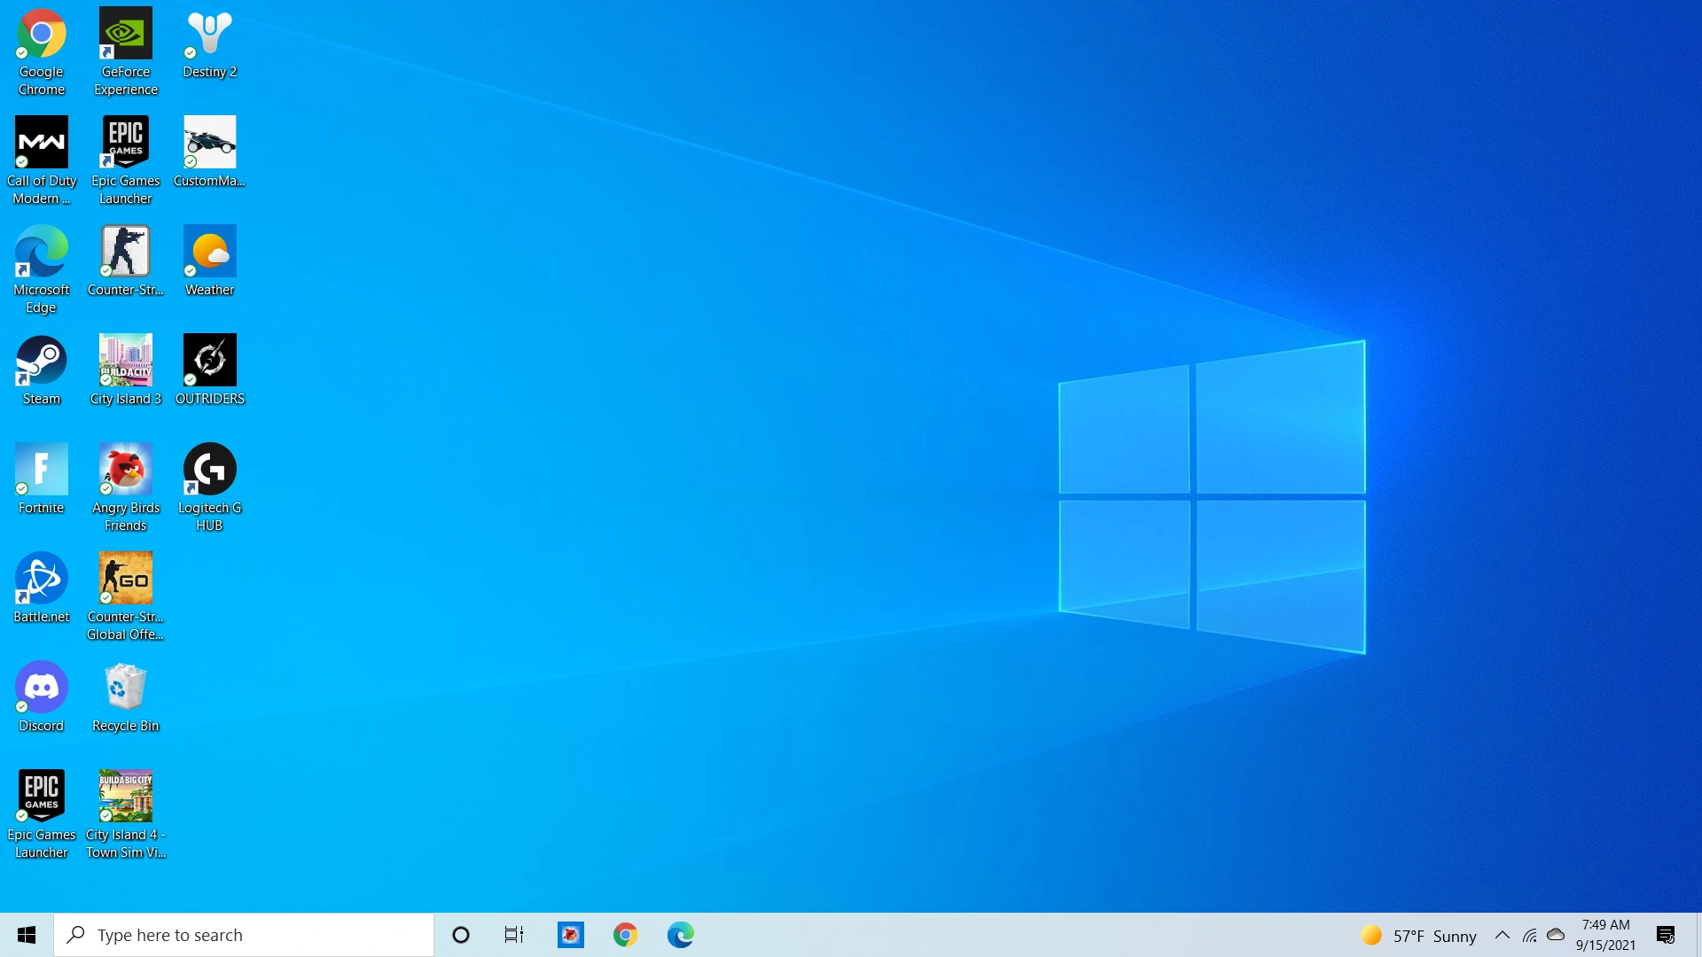Click the taskbar search field
1702x957 pixels.
point(244,935)
